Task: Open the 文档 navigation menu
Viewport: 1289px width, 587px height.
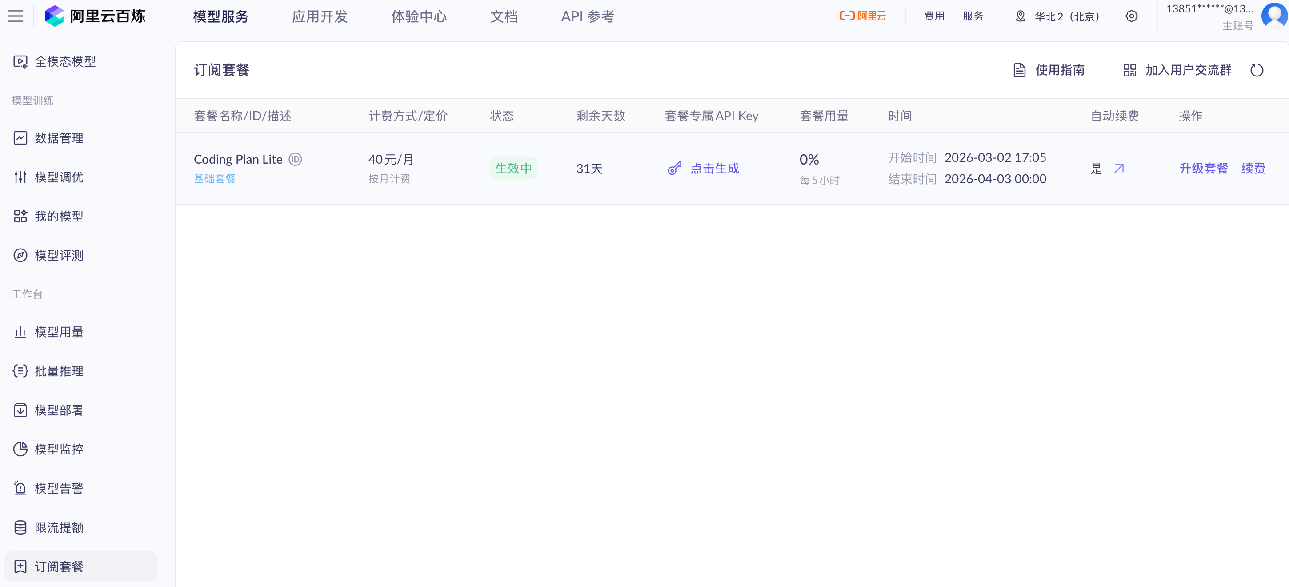Action: click(x=504, y=16)
